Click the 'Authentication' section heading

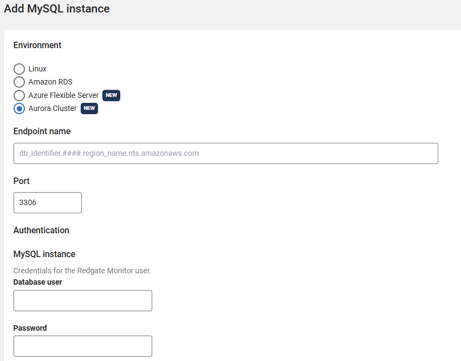coord(41,230)
